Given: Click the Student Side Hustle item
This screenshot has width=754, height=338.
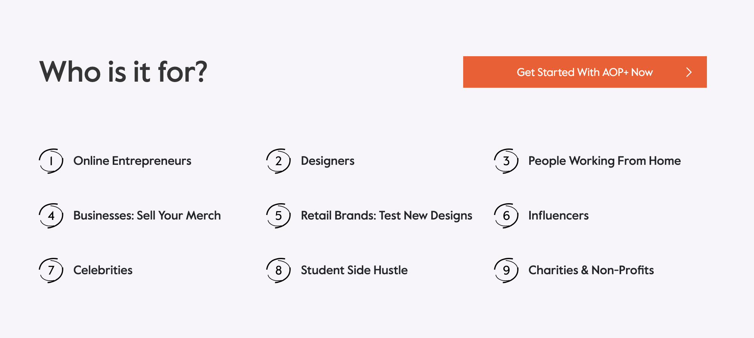Looking at the screenshot, I should (x=354, y=270).
